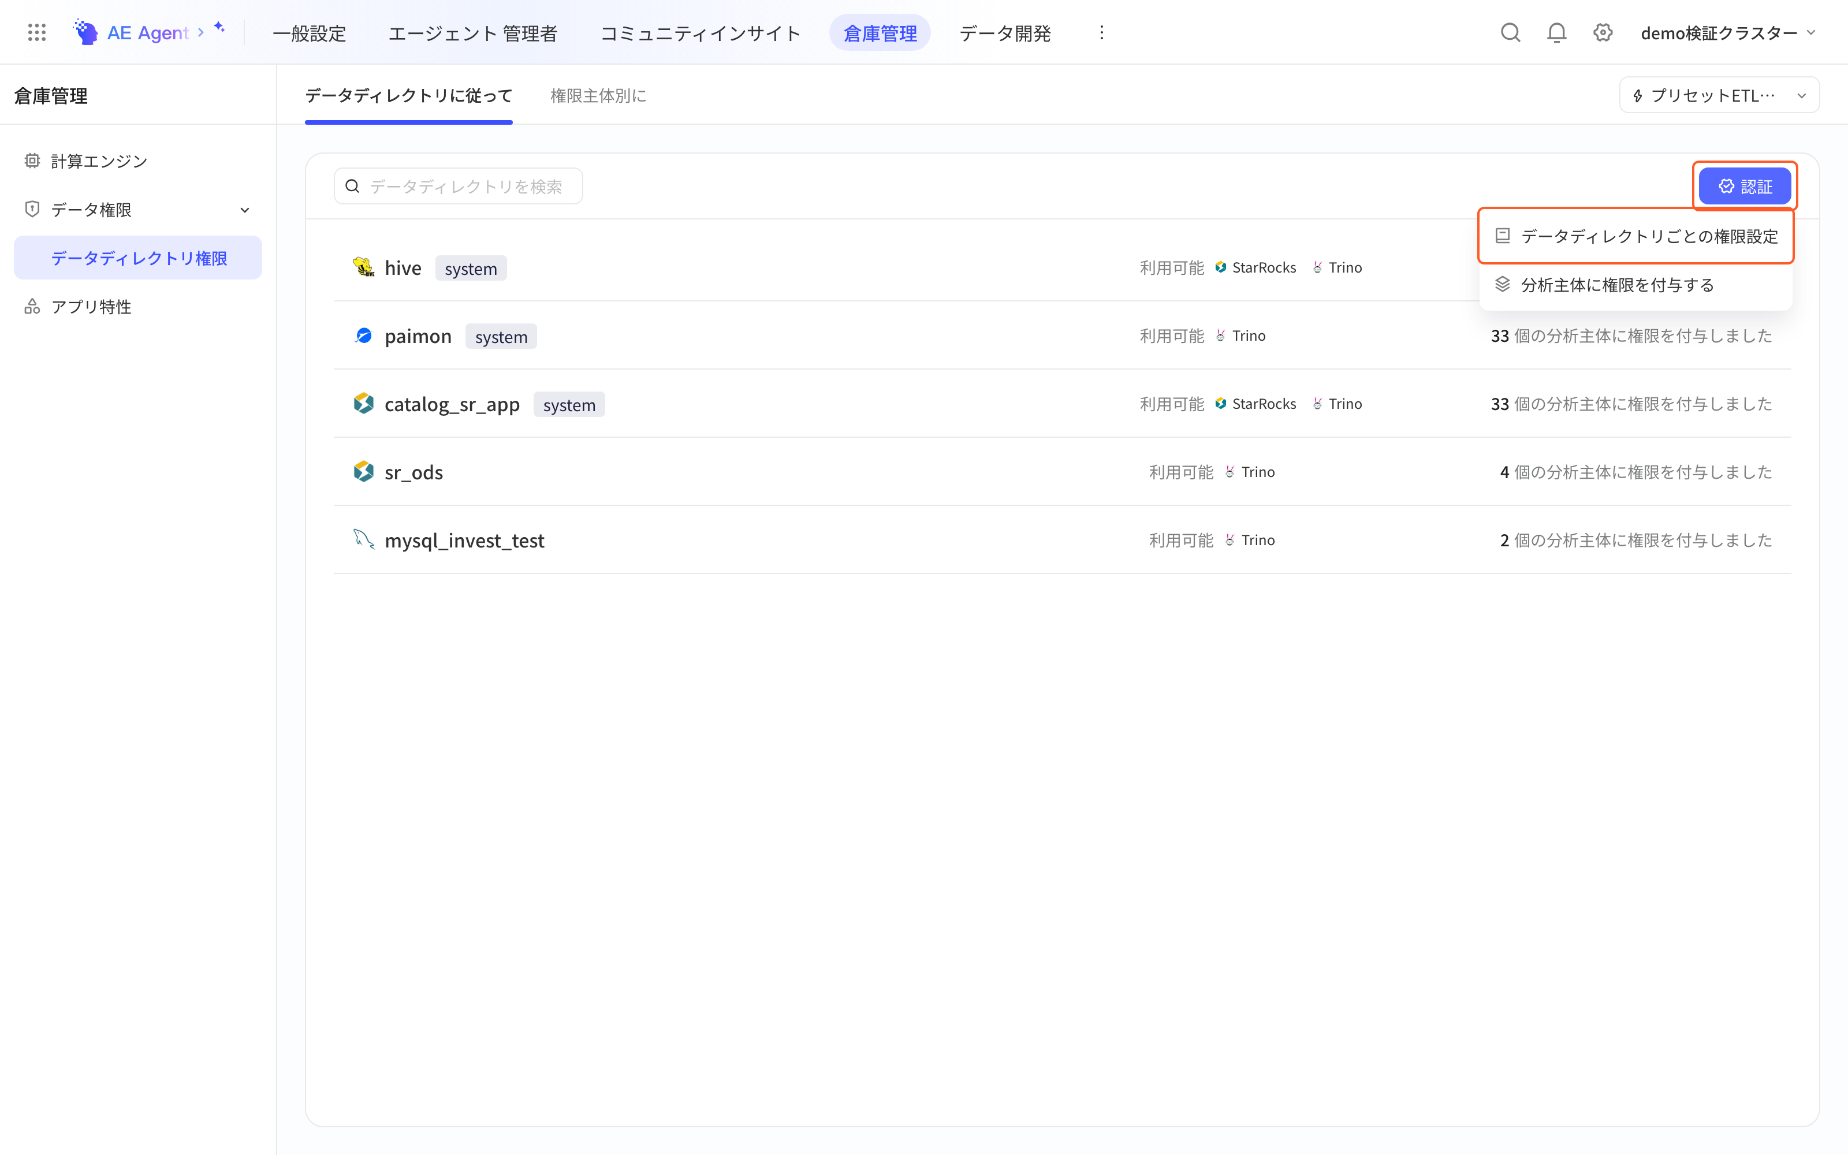Click the hive bee icon
Screen dimensions: 1848x1155
click(x=363, y=267)
